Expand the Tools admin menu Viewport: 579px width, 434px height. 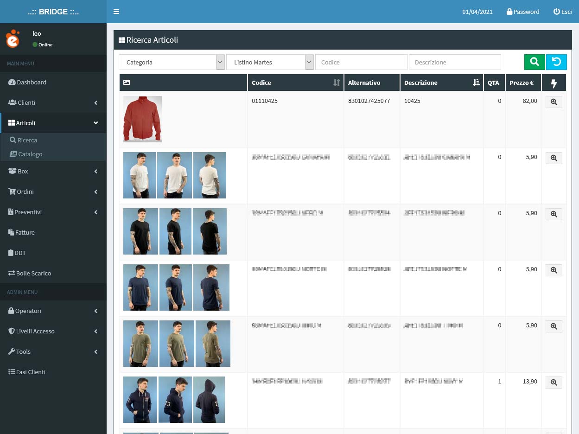pos(53,351)
